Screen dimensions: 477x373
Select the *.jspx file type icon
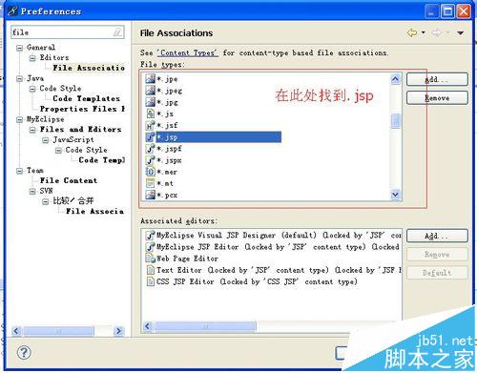[150, 160]
